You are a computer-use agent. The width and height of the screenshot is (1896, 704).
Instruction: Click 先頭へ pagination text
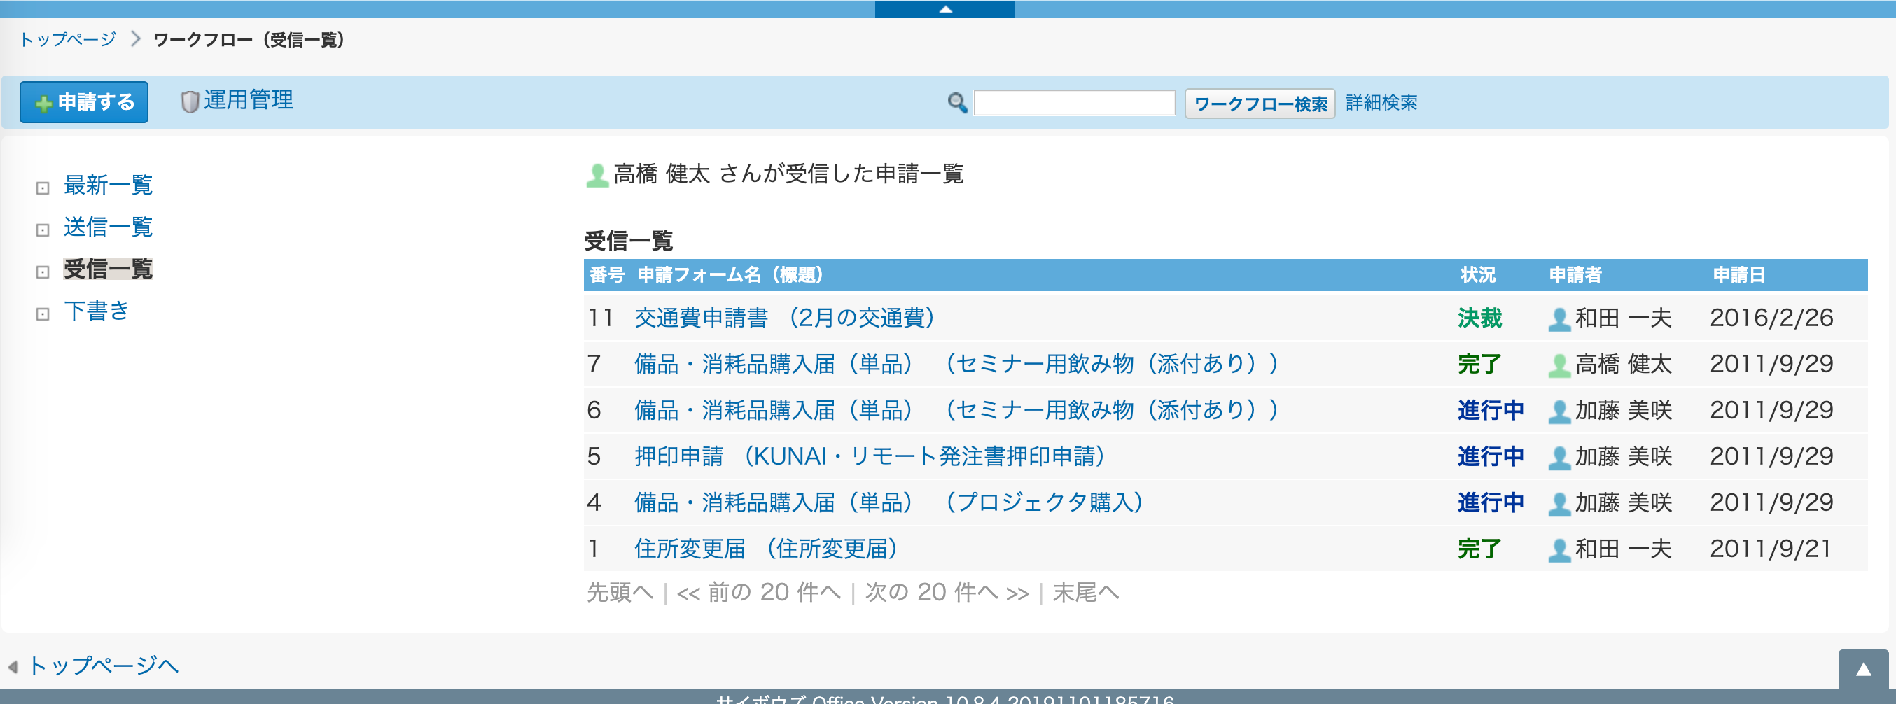tap(620, 592)
